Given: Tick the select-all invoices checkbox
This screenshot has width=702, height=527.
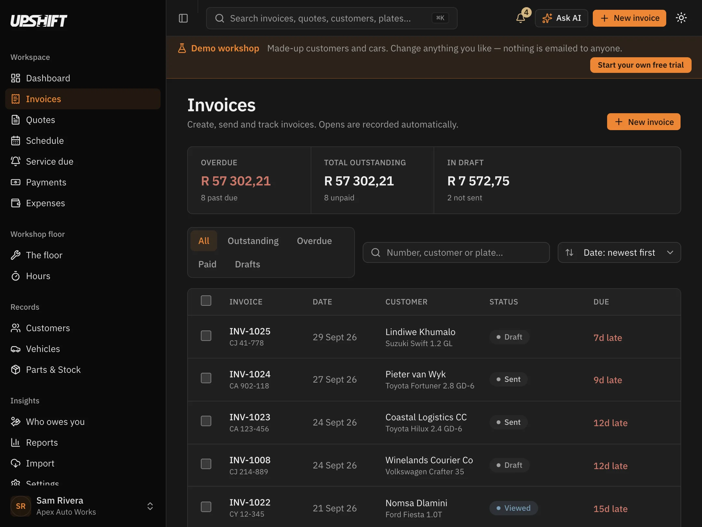Looking at the screenshot, I should pyautogui.click(x=206, y=301).
